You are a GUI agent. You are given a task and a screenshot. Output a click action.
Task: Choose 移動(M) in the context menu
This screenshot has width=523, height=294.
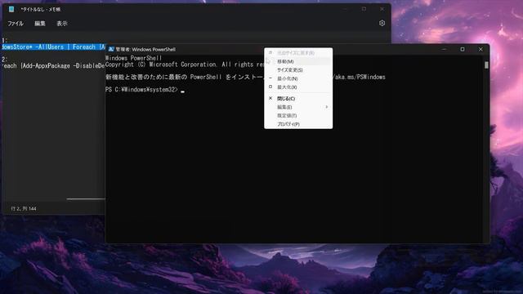coord(298,61)
